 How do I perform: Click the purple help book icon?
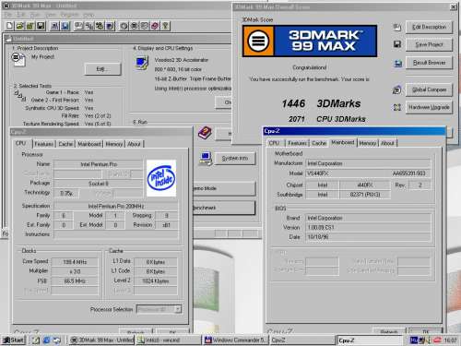pyautogui.click(x=205, y=133)
